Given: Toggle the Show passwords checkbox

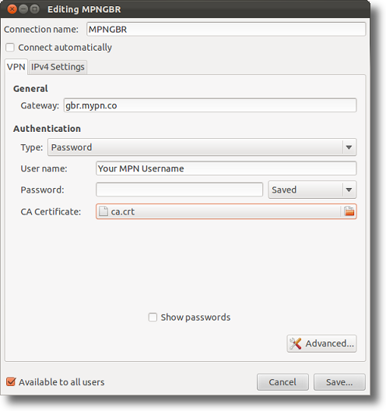Looking at the screenshot, I should [153, 317].
